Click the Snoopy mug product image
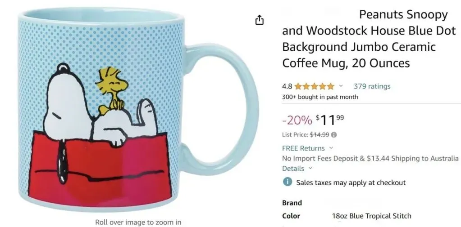The height and width of the screenshot is (227, 461). [138, 109]
